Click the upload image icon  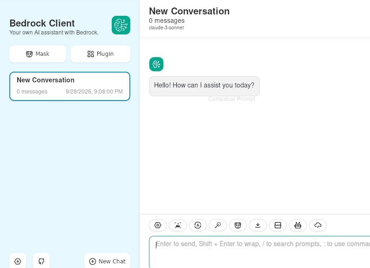pos(178,225)
